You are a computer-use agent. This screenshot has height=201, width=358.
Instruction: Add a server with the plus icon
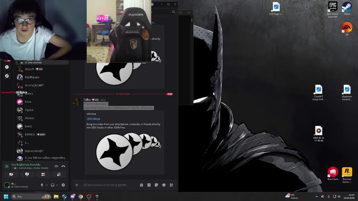pyautogui.click(x=7, y=67)
